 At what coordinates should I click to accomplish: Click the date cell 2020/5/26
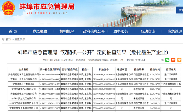pos(155,79)
